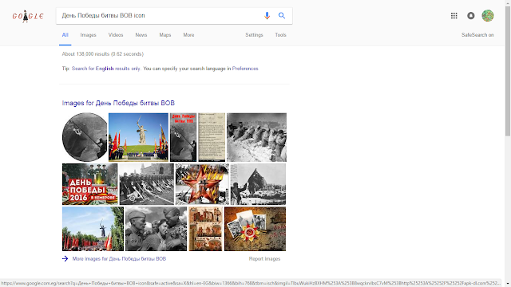Open the Preferences link
This screenshot has height=287, width=511.
point(245,69)
